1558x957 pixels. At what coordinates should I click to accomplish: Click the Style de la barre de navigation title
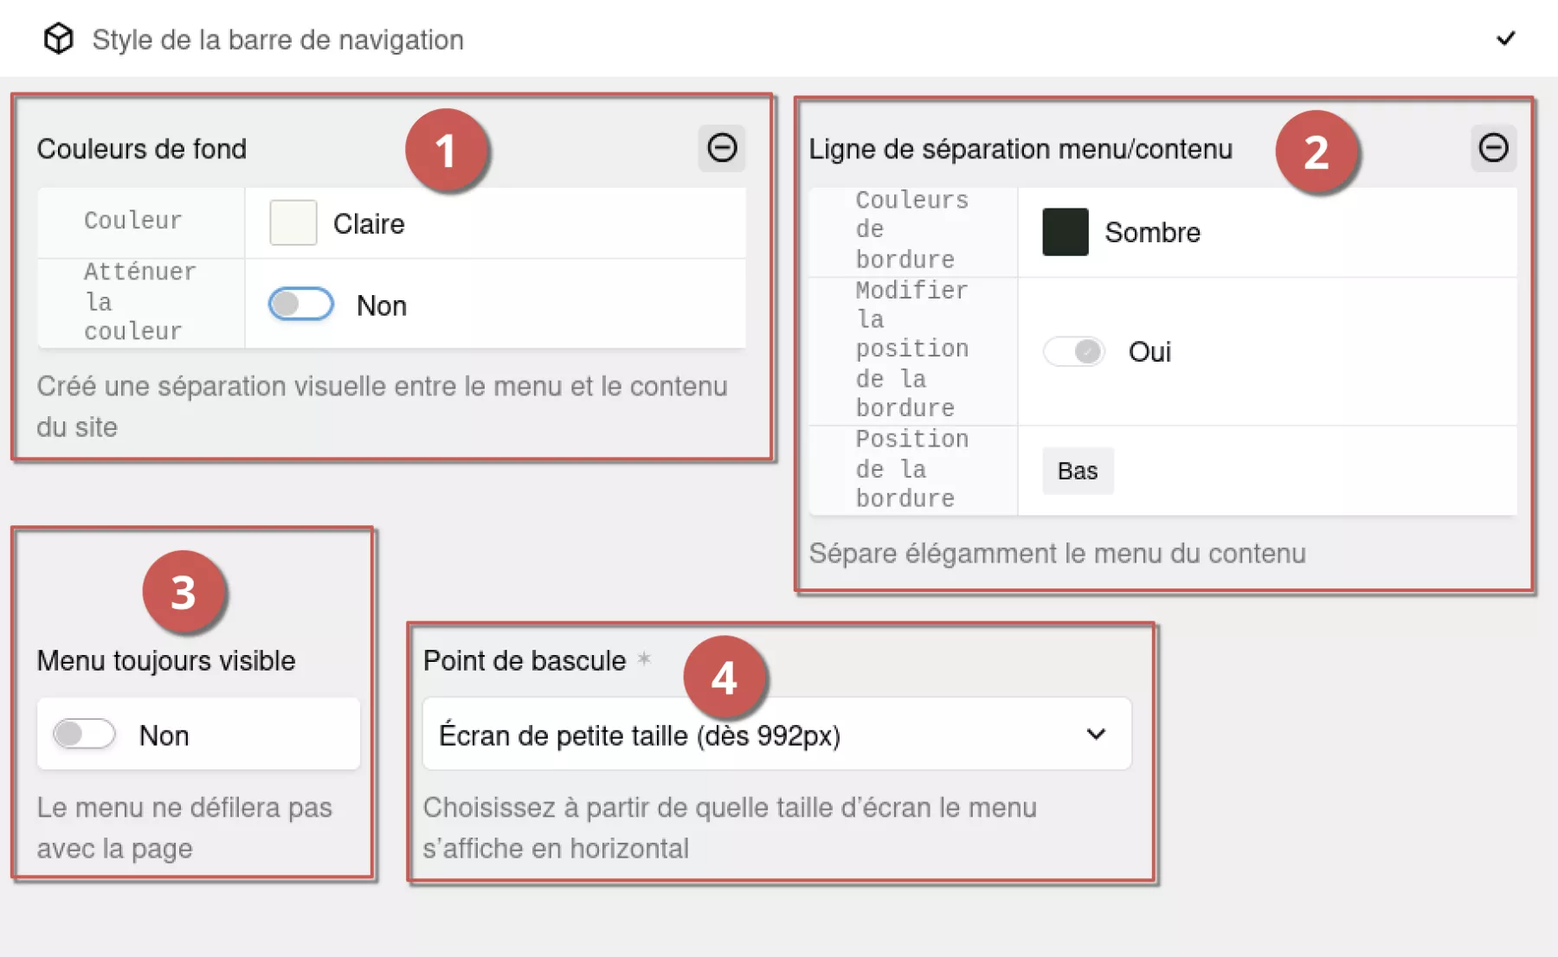click(278, 40)
